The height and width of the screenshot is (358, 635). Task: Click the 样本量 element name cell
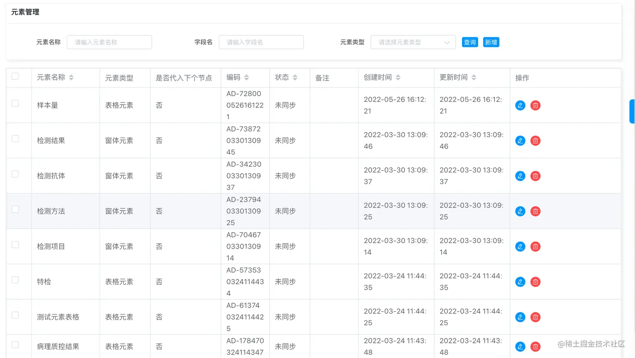(47, 105)
